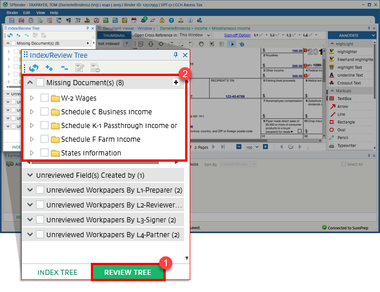380x292 pixels.
Task: Check the W-2 Wages checkbox
Action: (x=45, y=98)
